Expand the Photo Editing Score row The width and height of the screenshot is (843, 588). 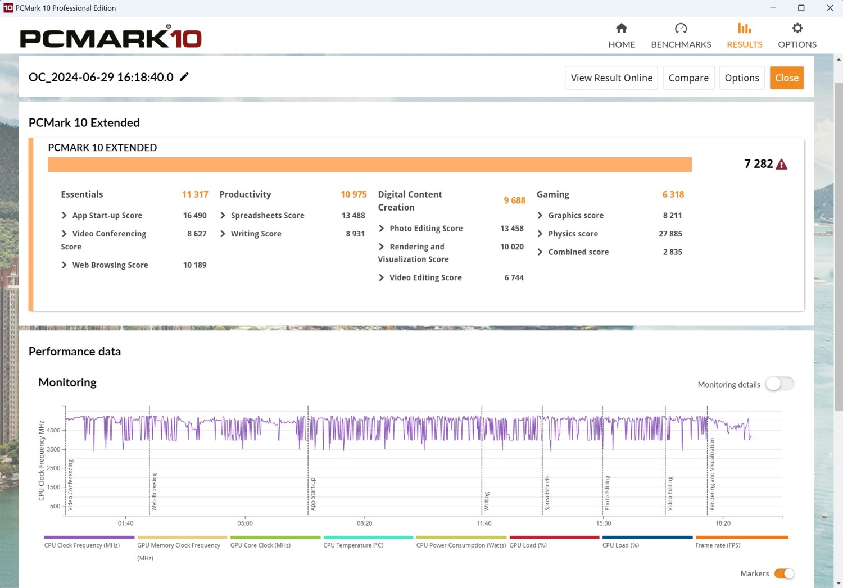tap(382, 229)
